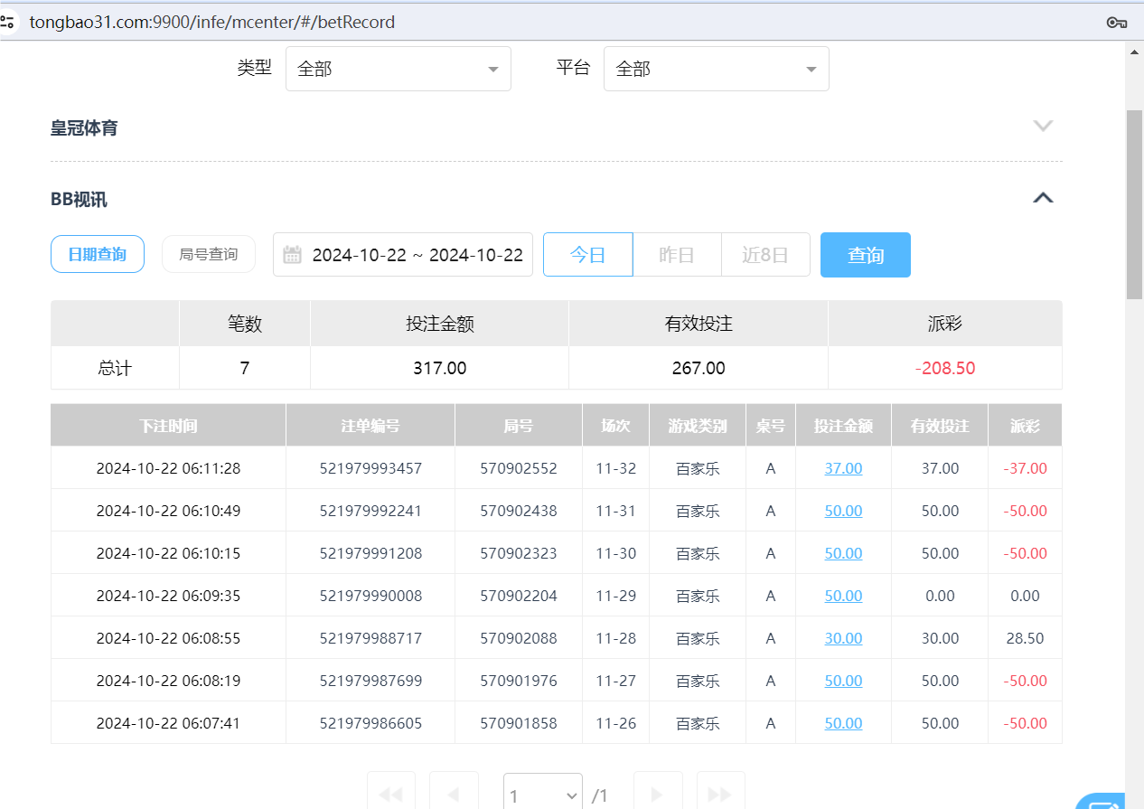
Task: Select the 近8日 date filter
Action: (765, 255)
